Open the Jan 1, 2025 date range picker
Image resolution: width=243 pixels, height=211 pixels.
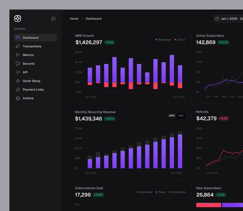228,19
